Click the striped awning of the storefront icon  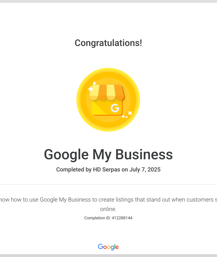click(107, 92)
